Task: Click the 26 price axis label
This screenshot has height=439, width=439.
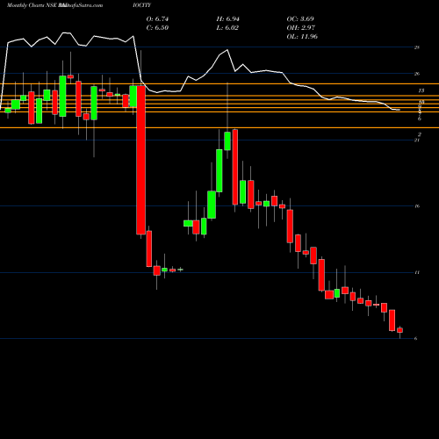Action: [417, 74]
